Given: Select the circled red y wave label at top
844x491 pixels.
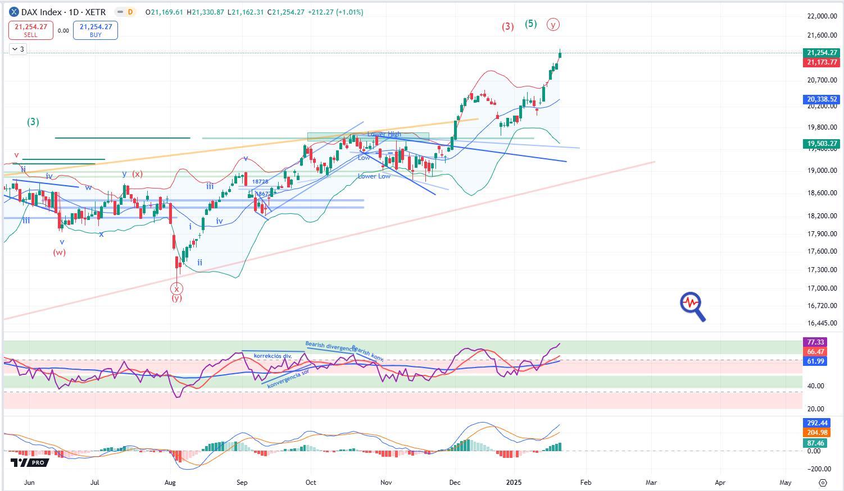Looking at the screenshot, I should point(553,24).
